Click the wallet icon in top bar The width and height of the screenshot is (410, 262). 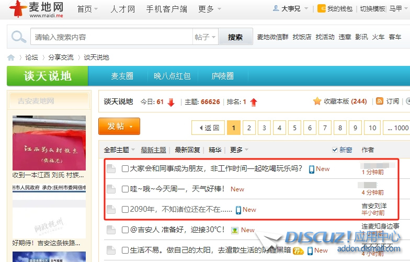point(322,9)
